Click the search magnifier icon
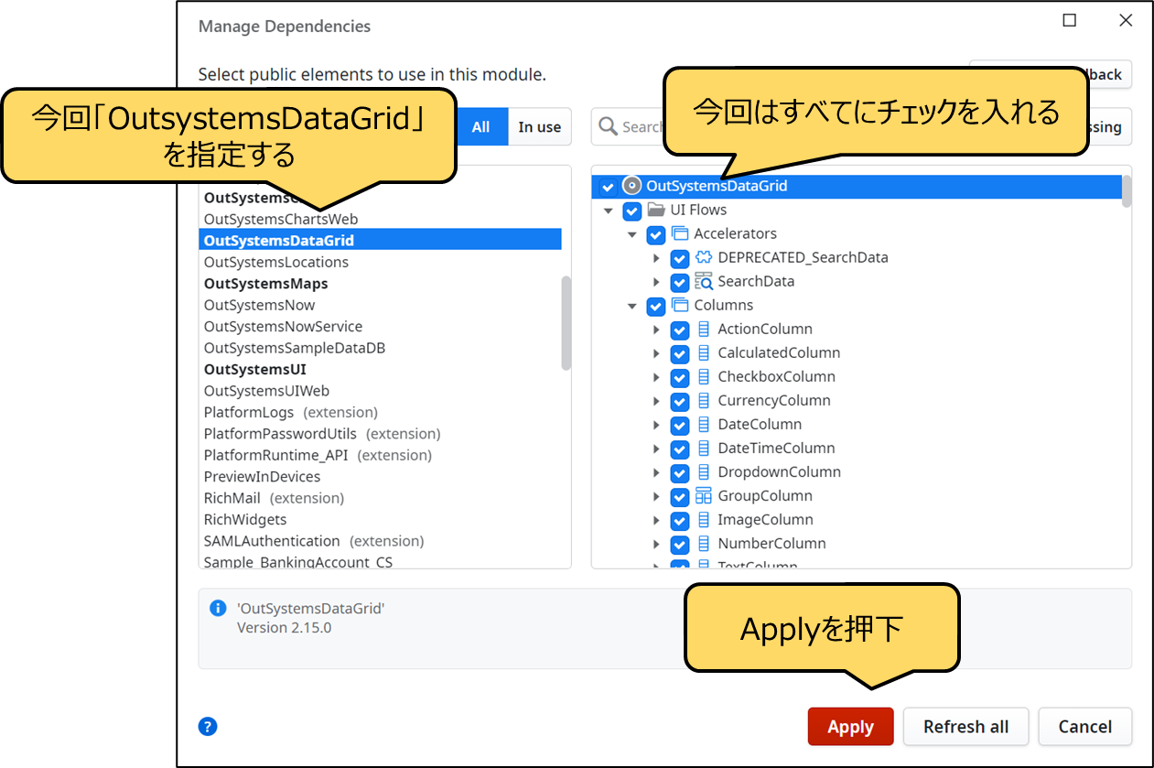 [x=608, y=126]
